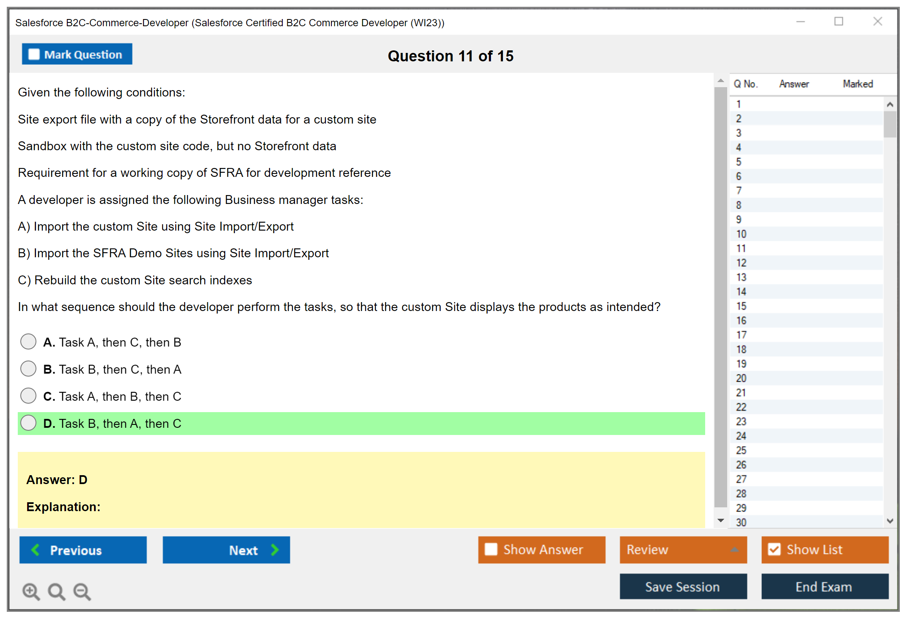910x622 pixels.
Task: Click the End Exam button
Action: (824, 586)
